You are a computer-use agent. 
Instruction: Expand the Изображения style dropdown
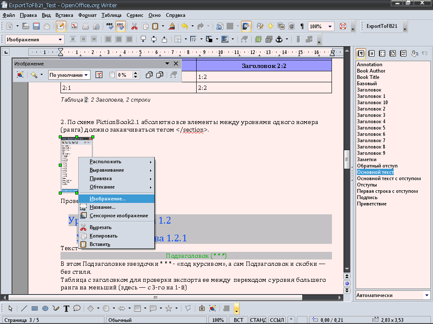click(x=61, y=40)
